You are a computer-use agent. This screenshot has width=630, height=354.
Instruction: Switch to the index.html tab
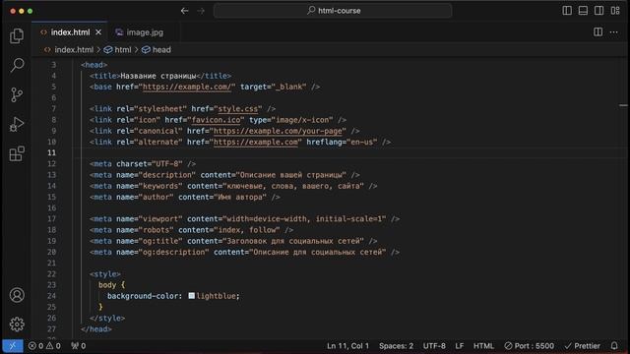point(70,32)
